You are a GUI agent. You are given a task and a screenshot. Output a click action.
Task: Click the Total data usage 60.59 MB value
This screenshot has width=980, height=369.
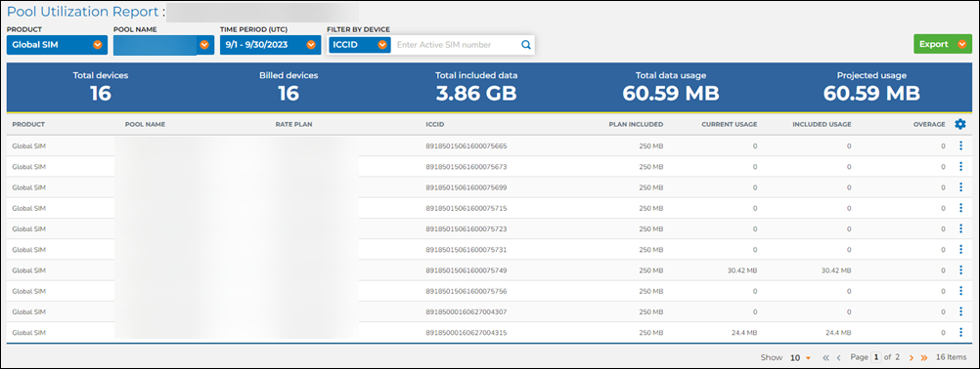pyautogui.click(x=671, y=94)
